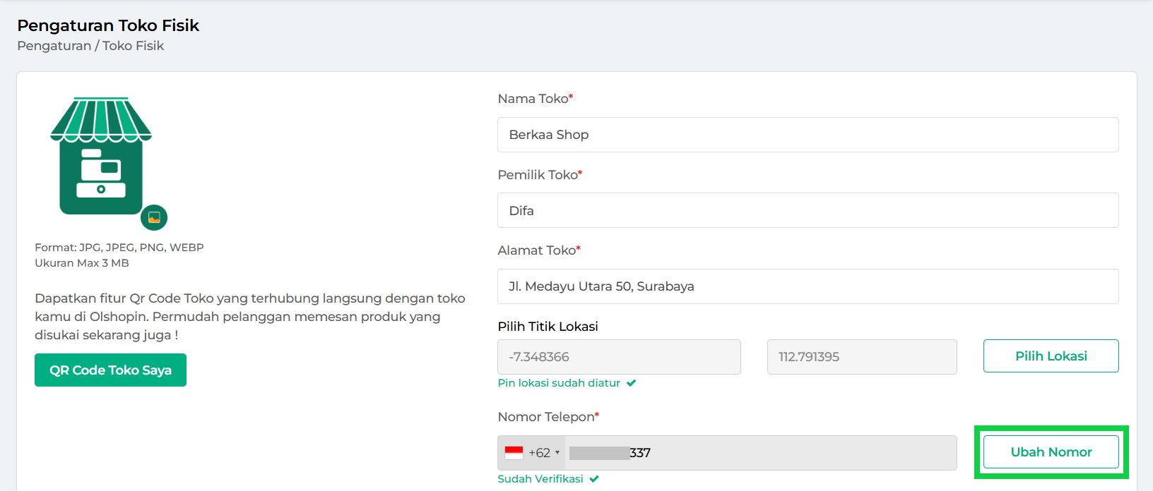Click the latitude field showing -7.348366
The height and width of the screenshot is (491, 1153).
[x=619, y=357]
